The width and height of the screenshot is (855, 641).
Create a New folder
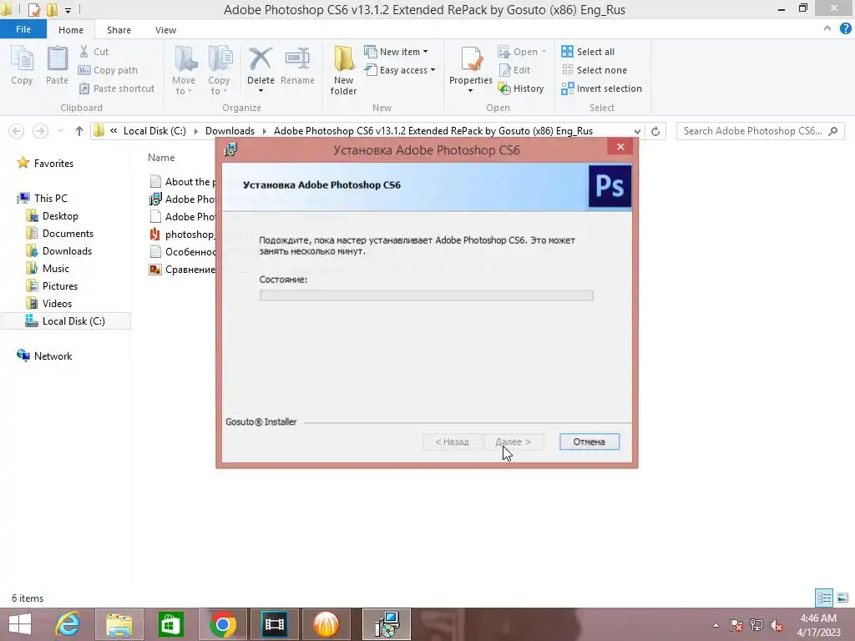click(343, 70)
